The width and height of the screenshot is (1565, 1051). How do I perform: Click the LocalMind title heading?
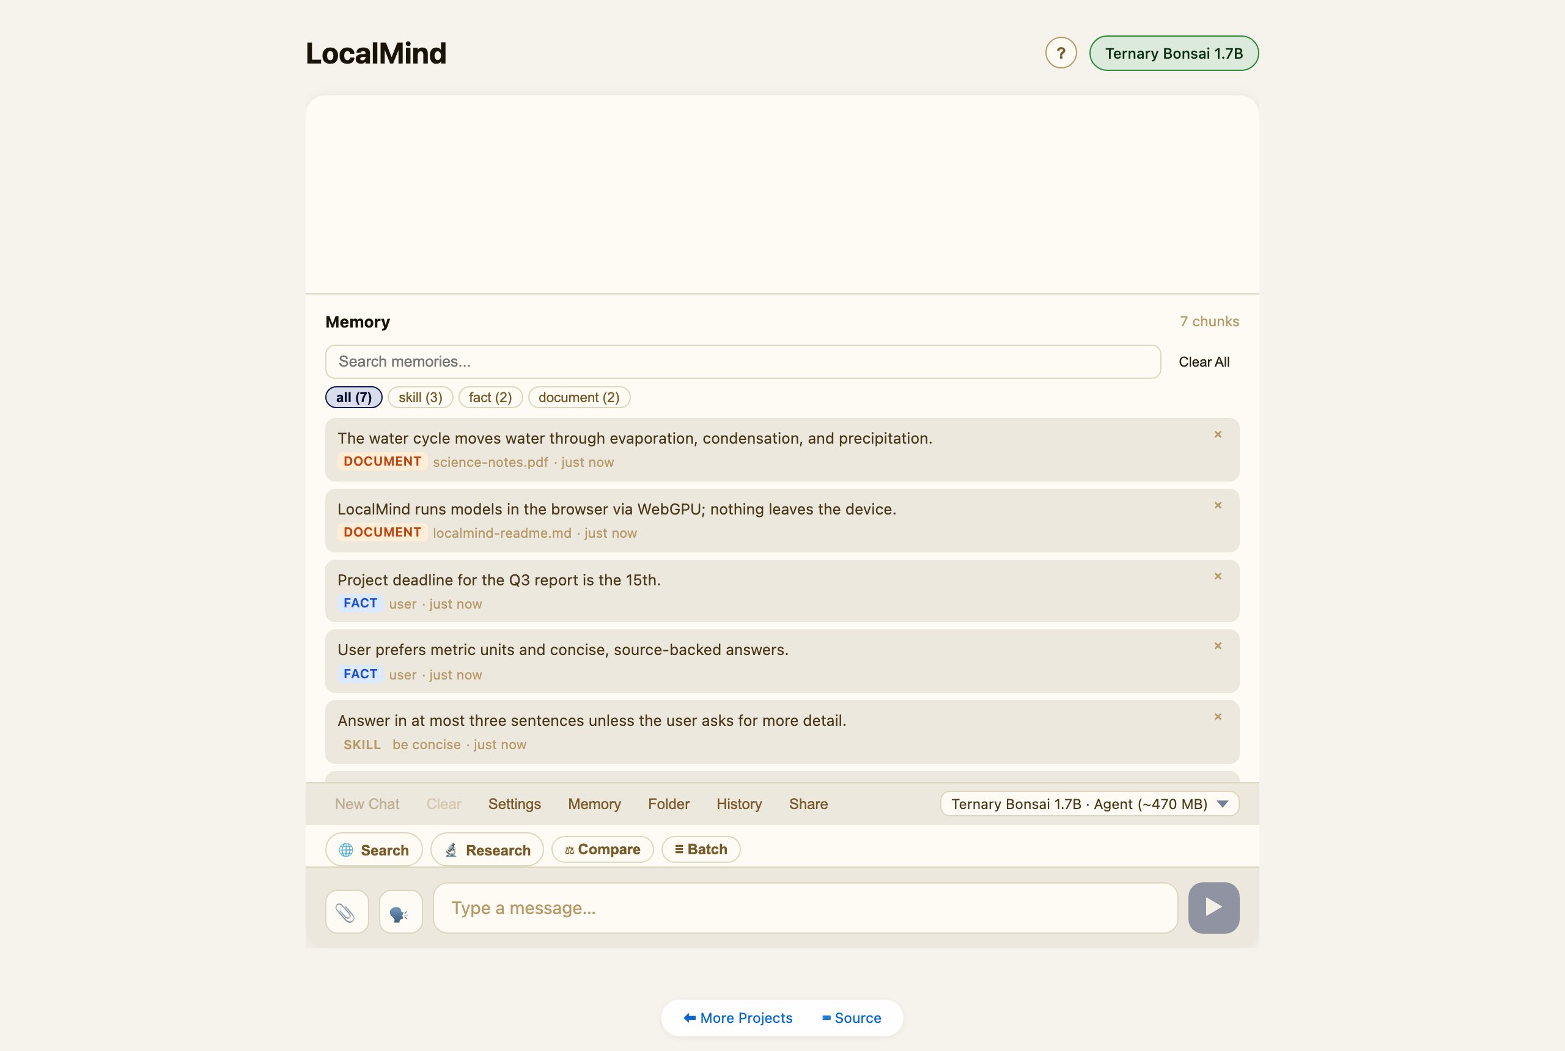376,54
